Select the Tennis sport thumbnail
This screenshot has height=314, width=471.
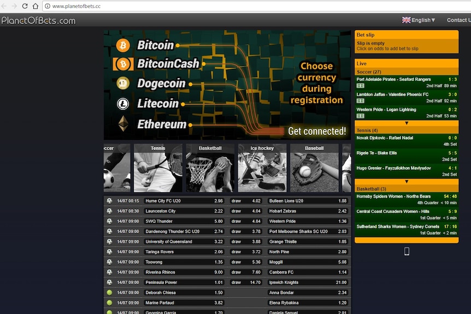click(x=158, y=168)
